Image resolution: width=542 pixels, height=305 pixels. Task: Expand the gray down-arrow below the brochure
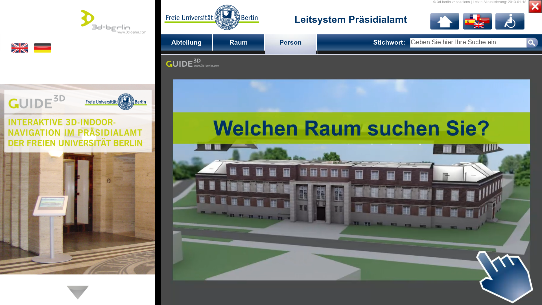78,292
